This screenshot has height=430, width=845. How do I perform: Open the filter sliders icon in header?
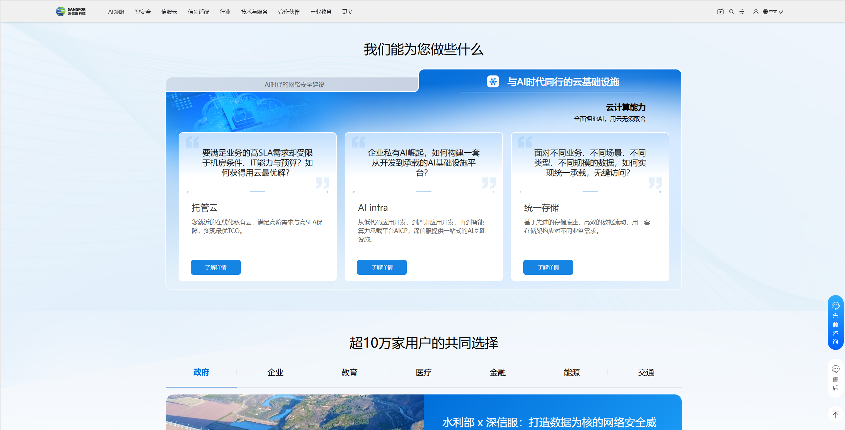[742, 12]
